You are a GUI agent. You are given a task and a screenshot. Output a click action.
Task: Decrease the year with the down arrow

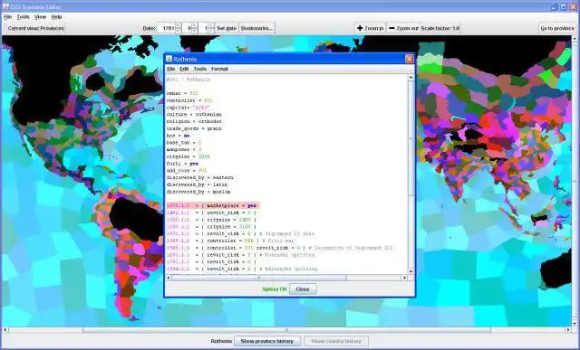[178, 31]
